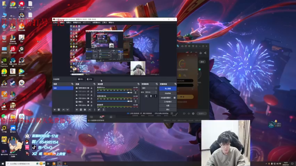Open 工具(T) menu in OBS

click(104, 23)
